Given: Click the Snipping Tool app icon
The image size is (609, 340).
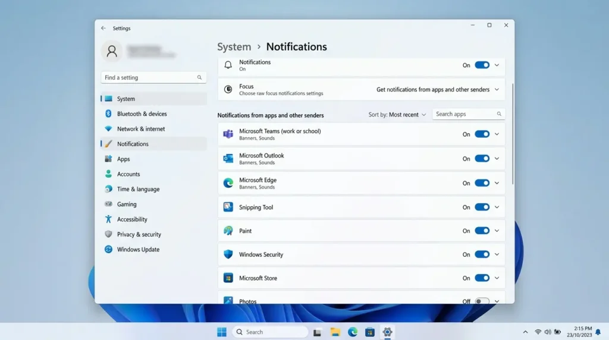Looking at the screenshot, I should click(228, 207).
